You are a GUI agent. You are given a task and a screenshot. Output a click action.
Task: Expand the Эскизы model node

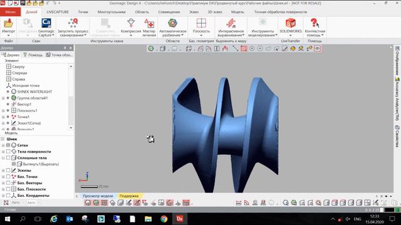pyautogui.click(x=3, y=171)
